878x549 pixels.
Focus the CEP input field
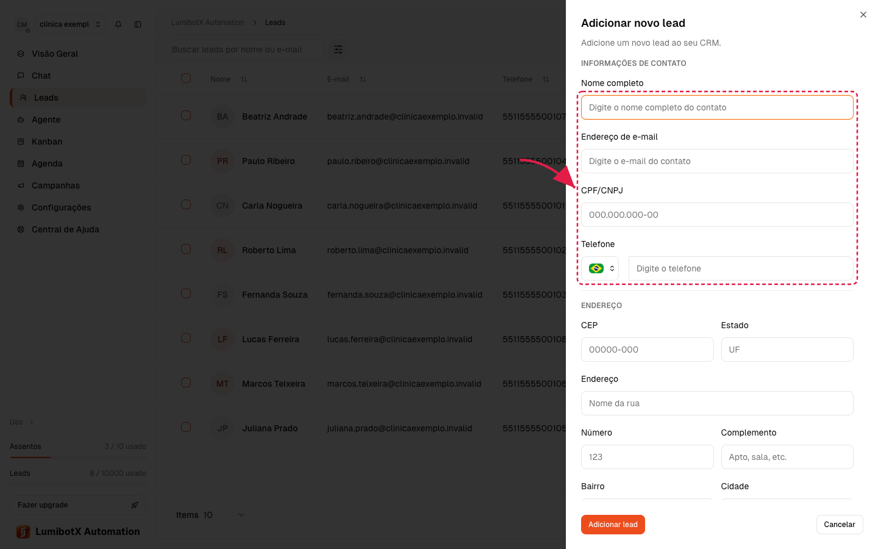point(648,350)
